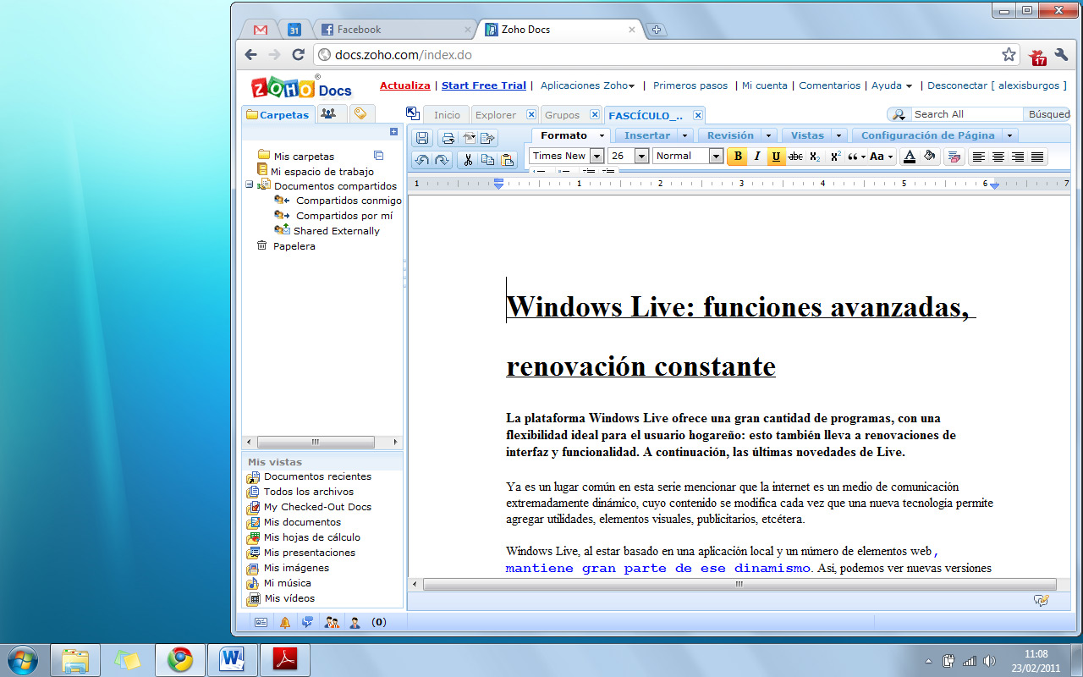The image size is (1083, 677).
Task: Expand the Insertar tab dropdown arrow
Action: (684, 135)
